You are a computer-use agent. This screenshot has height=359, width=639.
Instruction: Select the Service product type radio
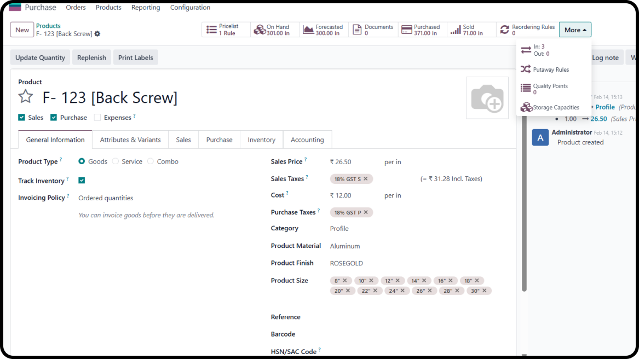[116, 161]
